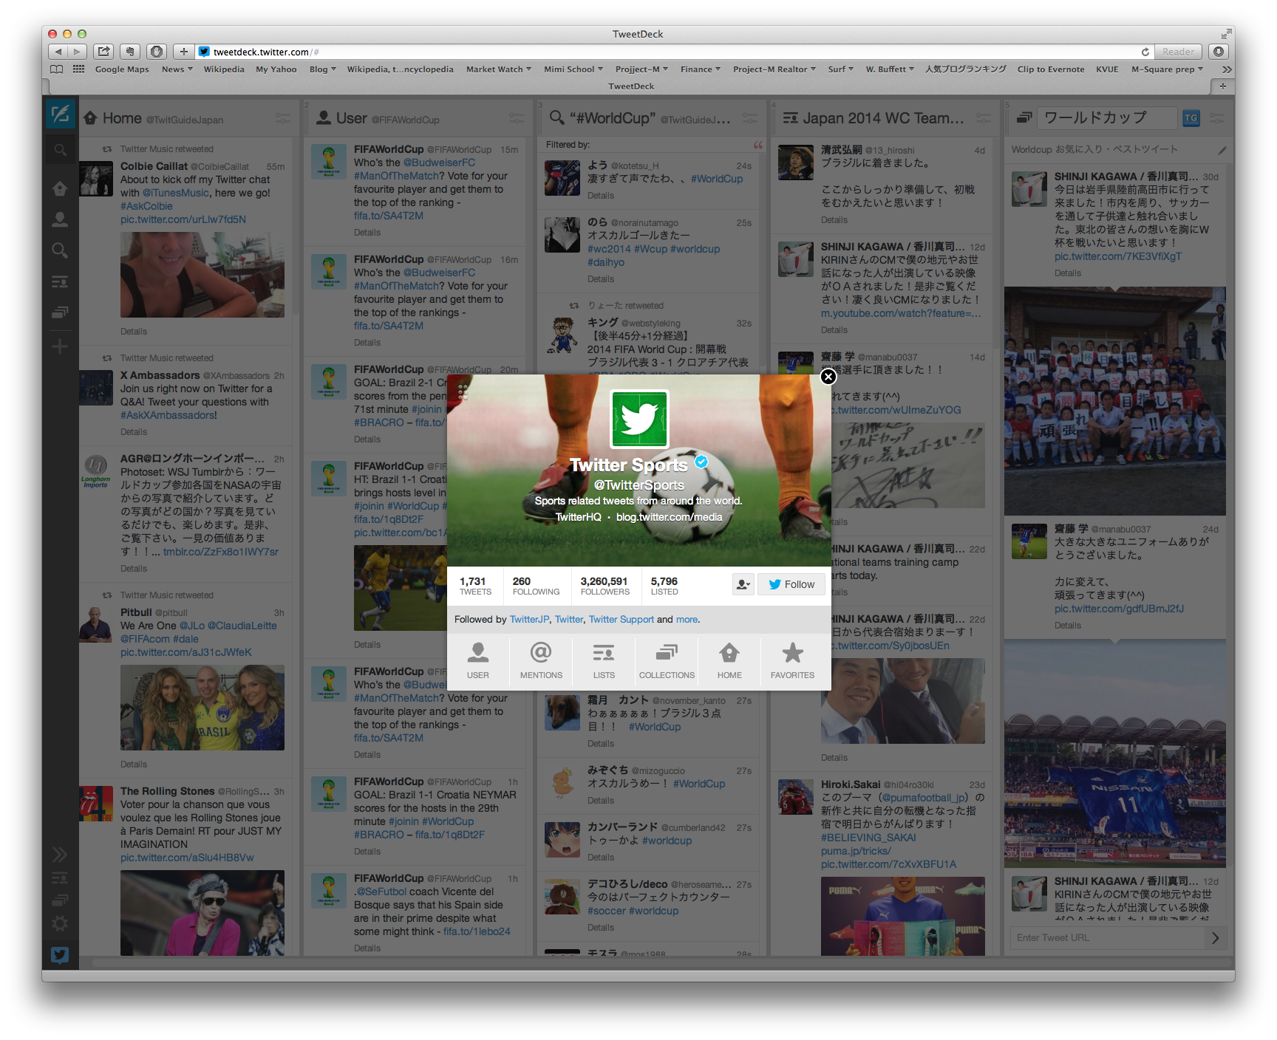Viewport: 1277px width, 1040px height.
Task: Open user actions menu beside Follow button
Action: (743, 584)
